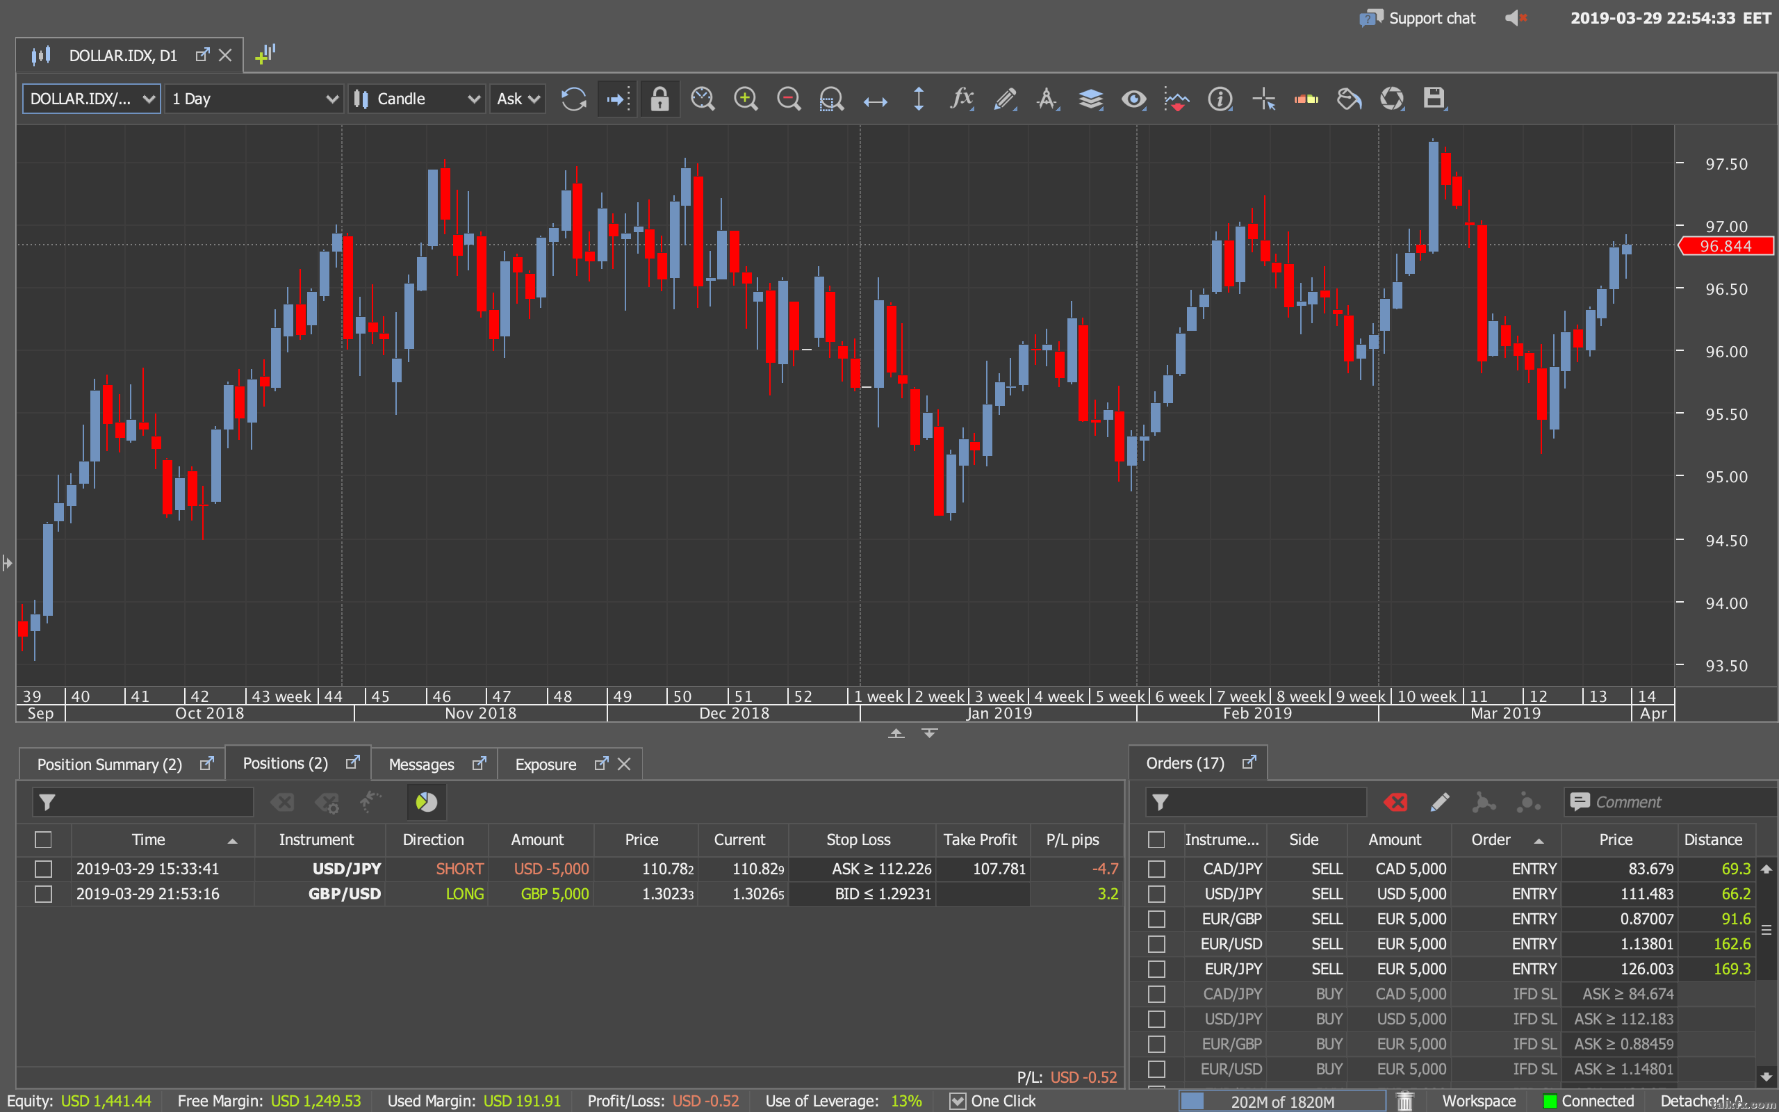Open the text/compass drawing tool icon
The width and height of the screenshot is (1779, 1112).
point(1047,99)
